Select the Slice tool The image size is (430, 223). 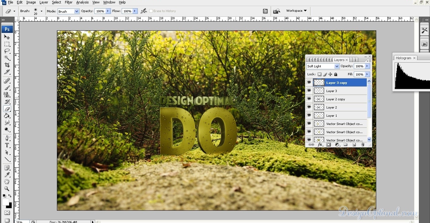[7, 72]
